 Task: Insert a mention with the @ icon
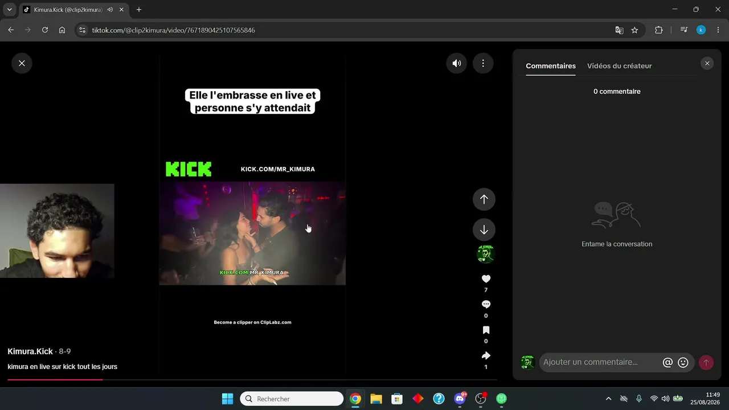coord(667,362)
